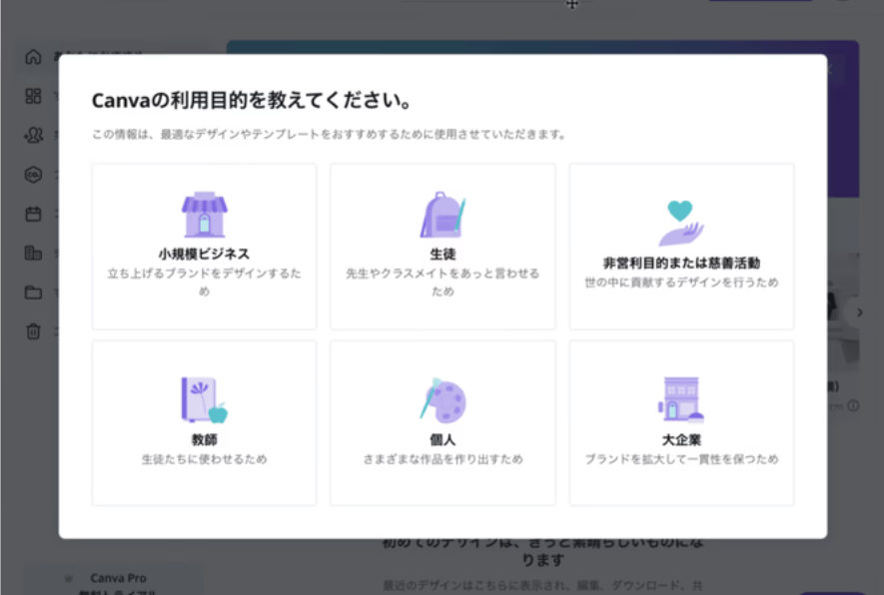
Task: Choose the 非営利目的または慈善活動 label
Action: pos(681,264)
